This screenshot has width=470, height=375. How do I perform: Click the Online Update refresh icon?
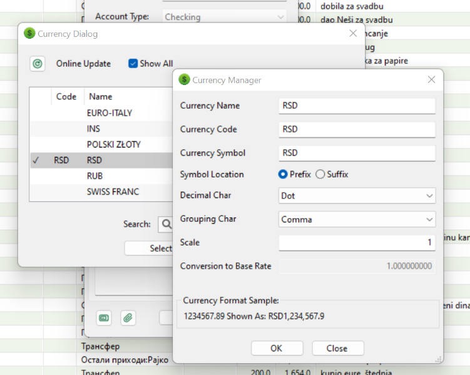click(38, 64)
